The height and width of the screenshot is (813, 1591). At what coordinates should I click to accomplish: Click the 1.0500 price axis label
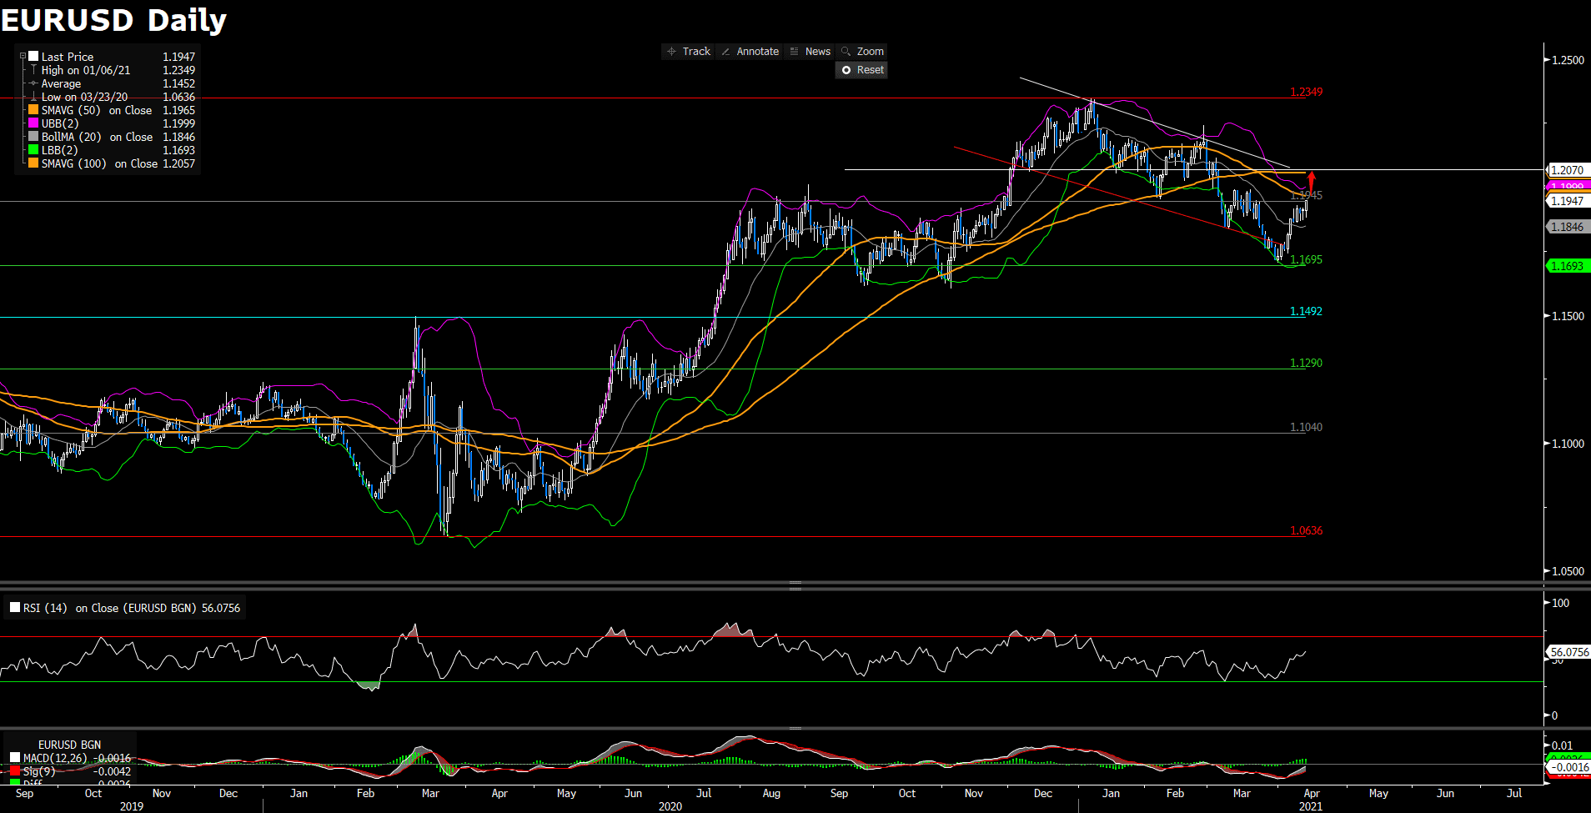coord(1568,571)
